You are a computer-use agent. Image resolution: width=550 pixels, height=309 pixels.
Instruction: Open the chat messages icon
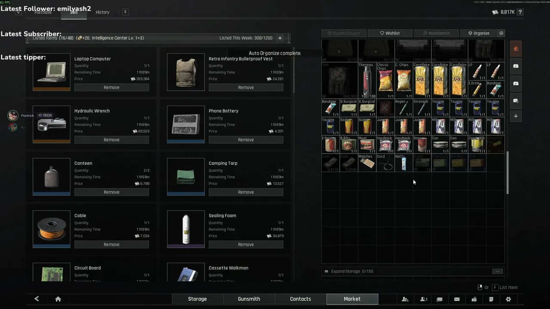point(440,299)
